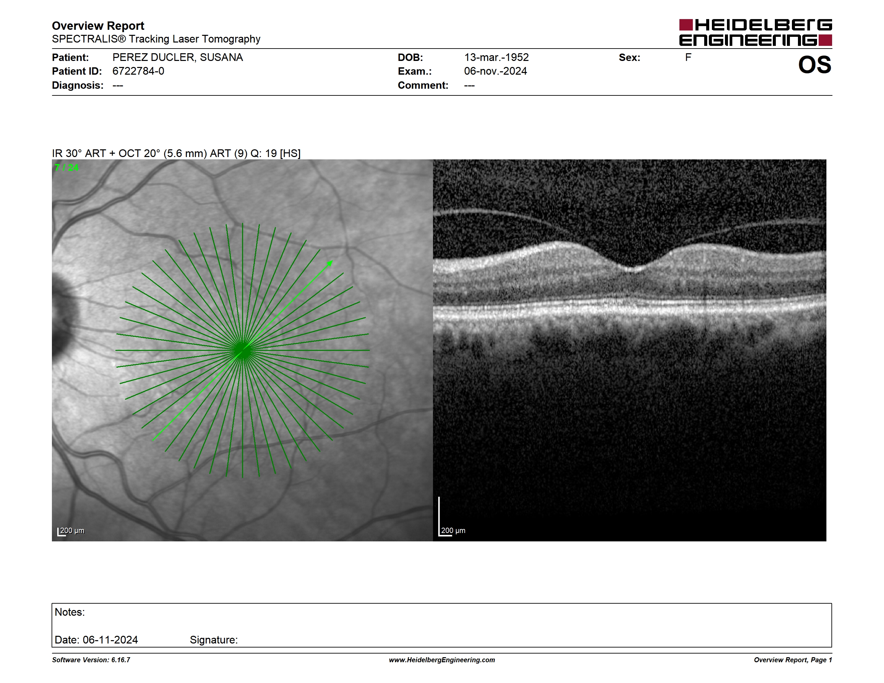Click the exam date 06-nov.-2024
Image resolution: width=884 pixels, height=683 pixels.
pos(496,71)
